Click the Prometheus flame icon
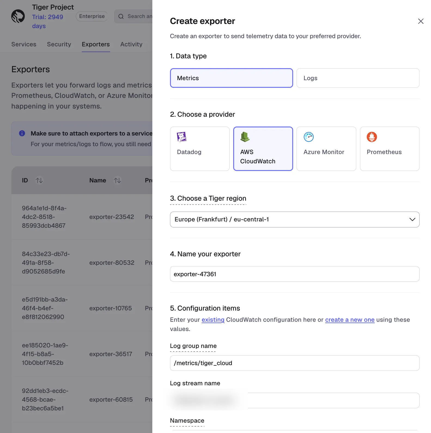Screen dimensions: 431x433 click(372, 137)
